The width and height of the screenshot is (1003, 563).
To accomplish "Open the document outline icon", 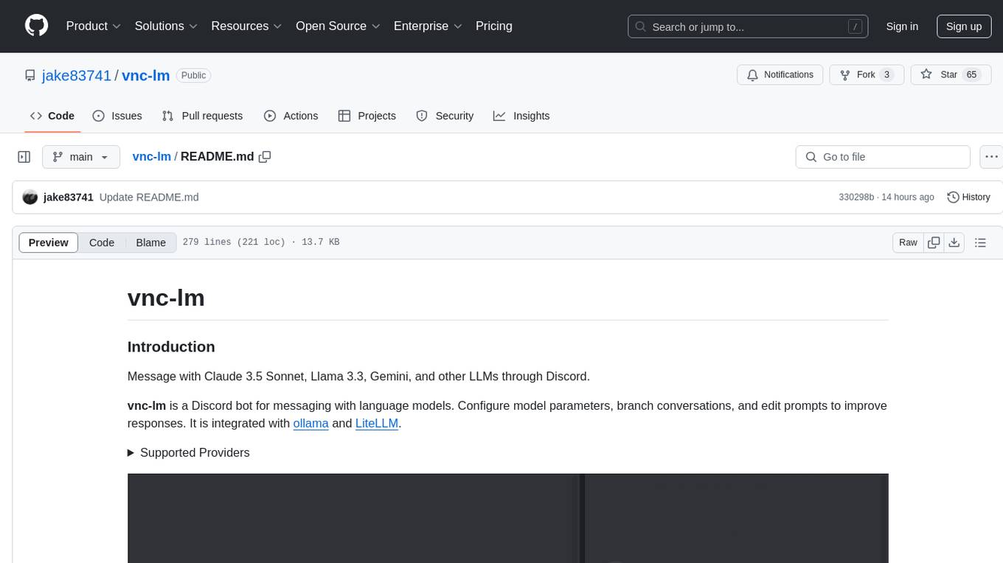I will tap(980, 242).
